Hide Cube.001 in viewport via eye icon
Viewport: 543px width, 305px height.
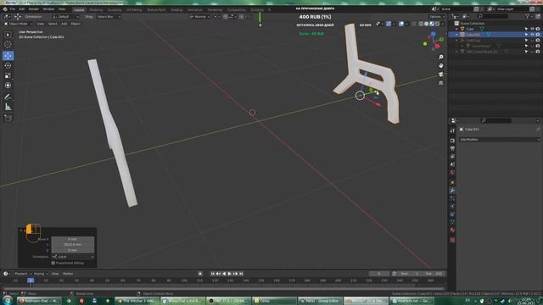click(x=532, y=35)
